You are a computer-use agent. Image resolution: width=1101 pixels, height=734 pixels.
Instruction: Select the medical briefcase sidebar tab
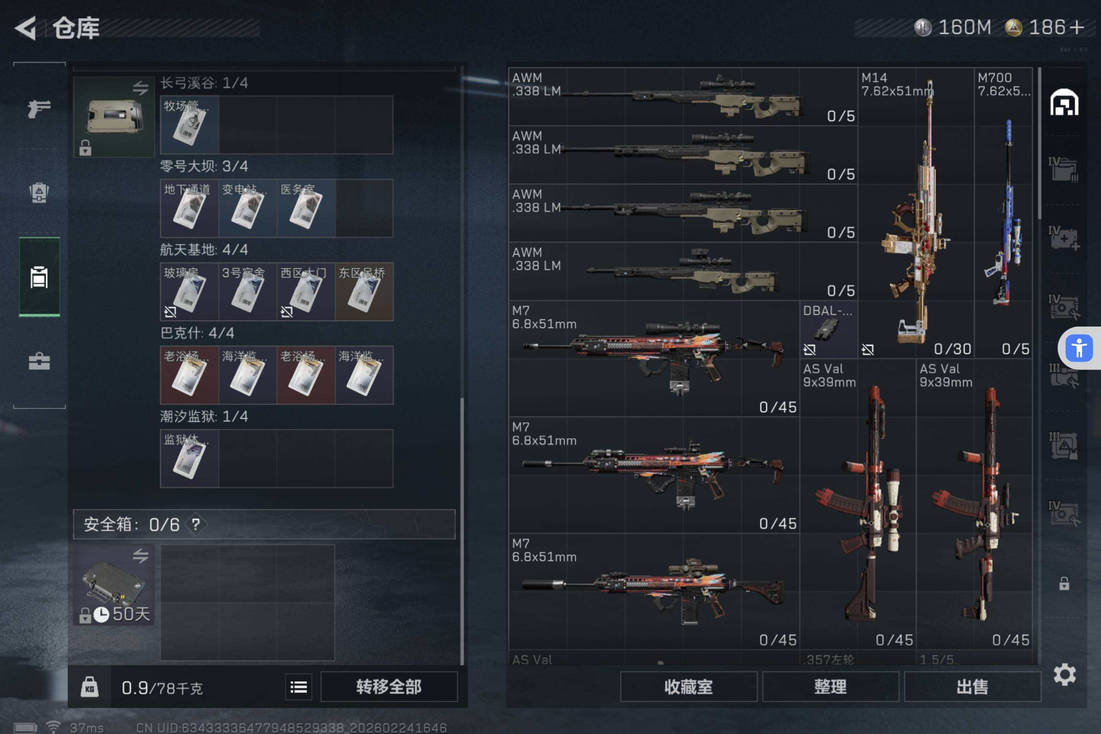point(39,361)
